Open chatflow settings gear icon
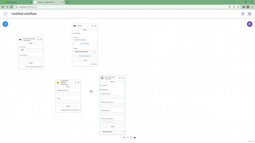 click(249, 14)
